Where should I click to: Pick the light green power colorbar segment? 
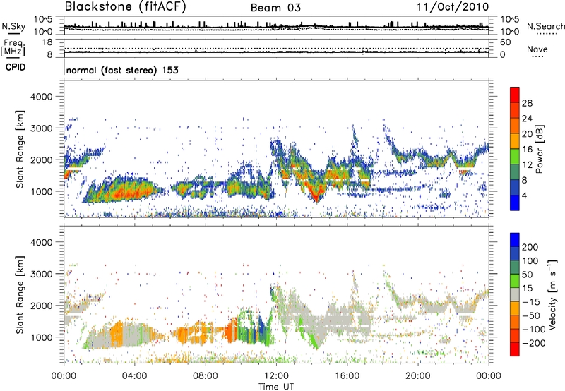[515, 157]
